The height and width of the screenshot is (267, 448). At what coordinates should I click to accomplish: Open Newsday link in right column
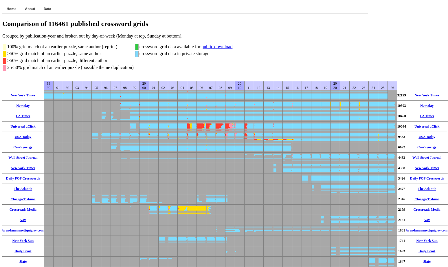tap(427, 106)
